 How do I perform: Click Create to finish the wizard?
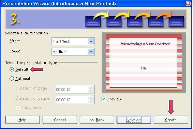click(x=171, y=120)
